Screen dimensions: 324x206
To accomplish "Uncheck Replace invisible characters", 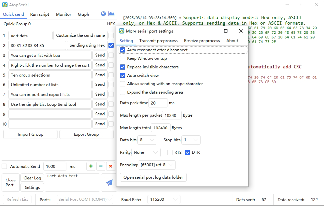I will 123,67.
